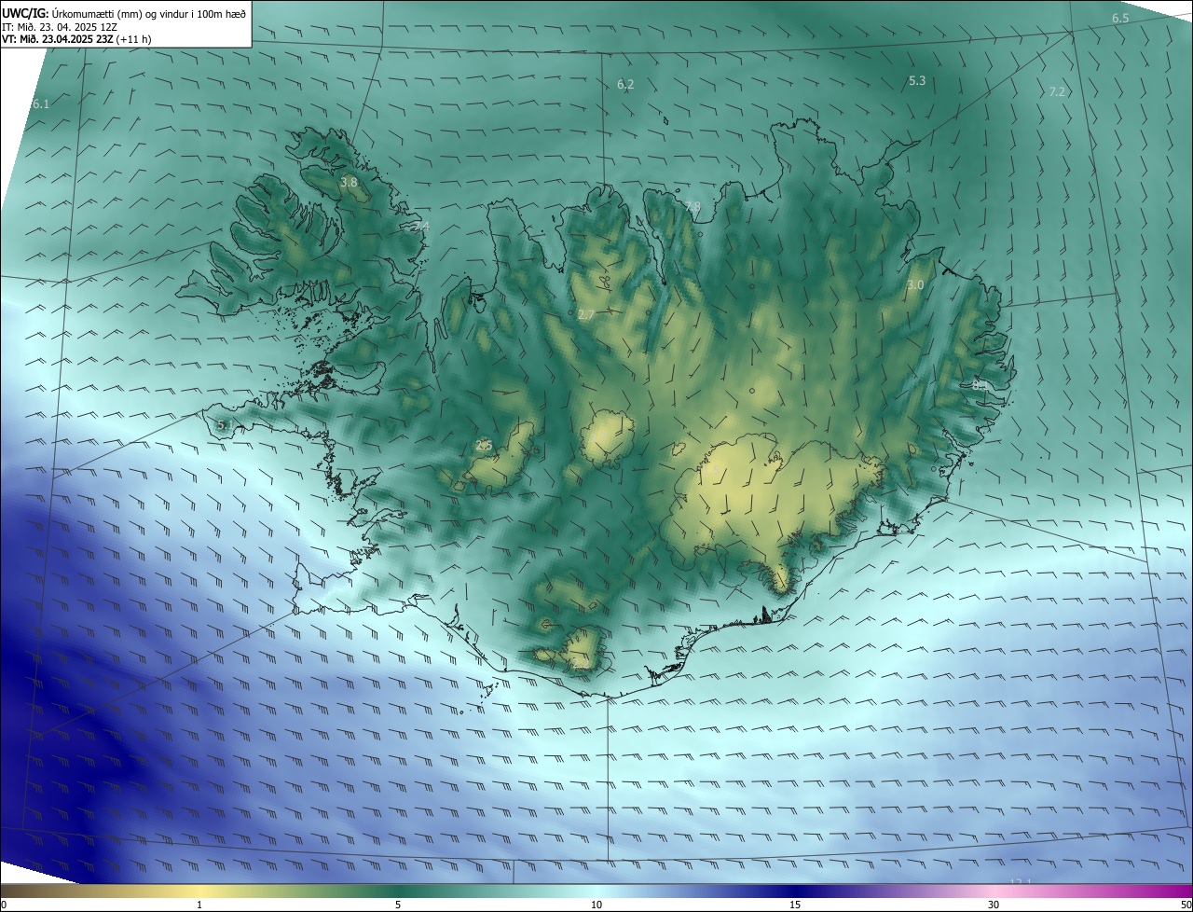Click the 'VT: Mið. 23.04.2025 23Z' line
This screenshot has width=1193, height=912.
76,40
